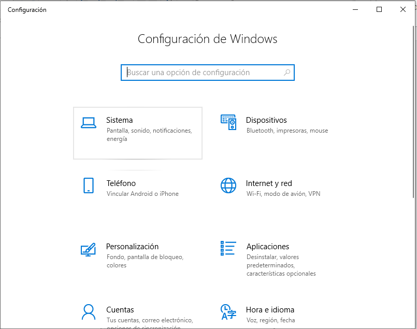This screenshot has width=417, height=329.
Task: Open Teléfono to vincular Android o iPhone
Action: coord(121,183)
